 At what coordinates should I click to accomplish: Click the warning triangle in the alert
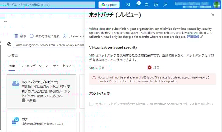94,77
